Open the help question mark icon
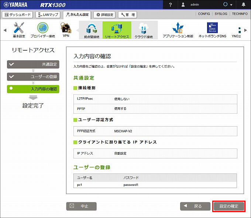The height and width of the screenshot is (218, 251). (x=170, y=5)
